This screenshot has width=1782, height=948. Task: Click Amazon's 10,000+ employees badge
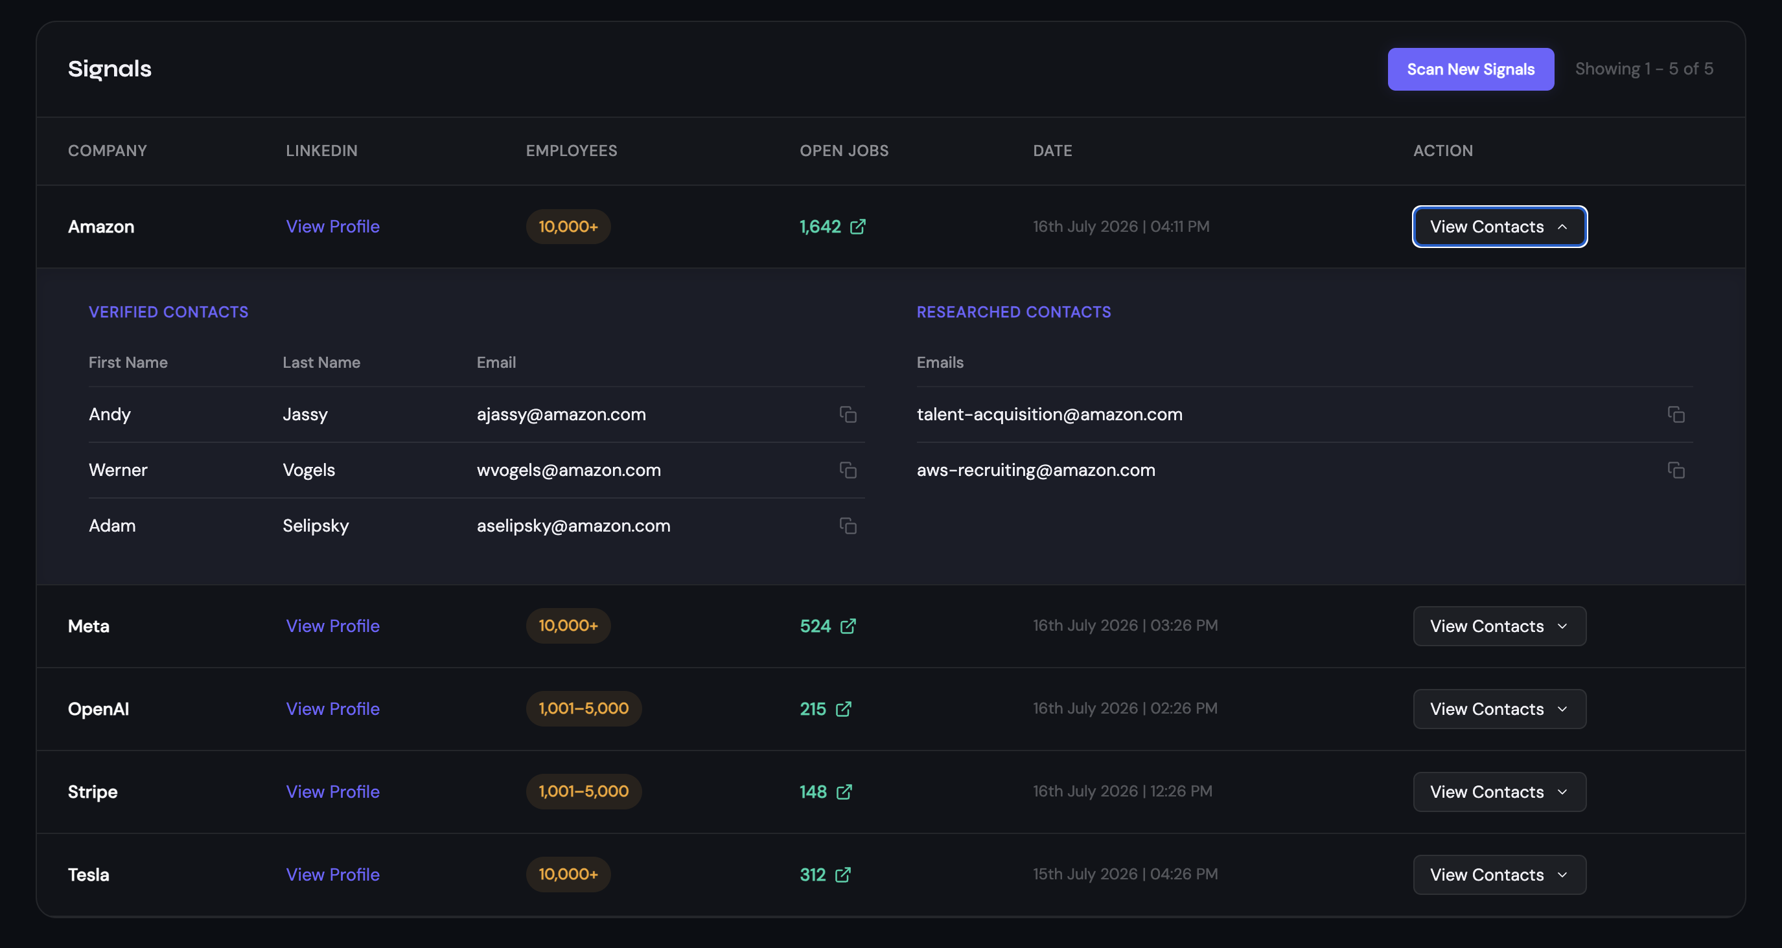(x=568, y=227)
